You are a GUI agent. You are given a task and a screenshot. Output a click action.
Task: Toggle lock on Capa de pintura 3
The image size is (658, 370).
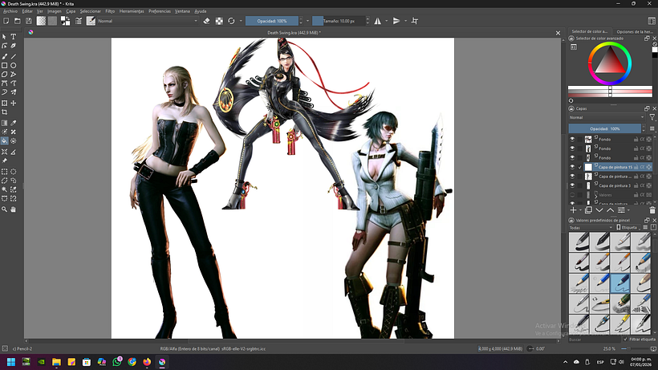tap(636, 185)
